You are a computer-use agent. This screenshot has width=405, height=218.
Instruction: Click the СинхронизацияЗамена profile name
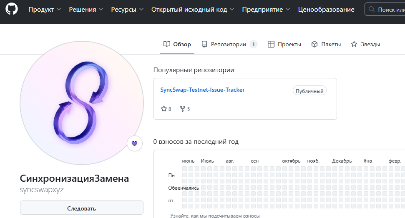(74, 178)
